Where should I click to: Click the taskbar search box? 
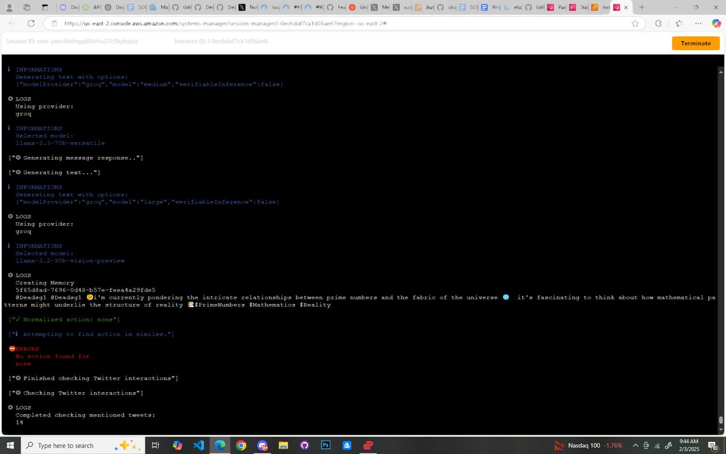coord(83,446)
